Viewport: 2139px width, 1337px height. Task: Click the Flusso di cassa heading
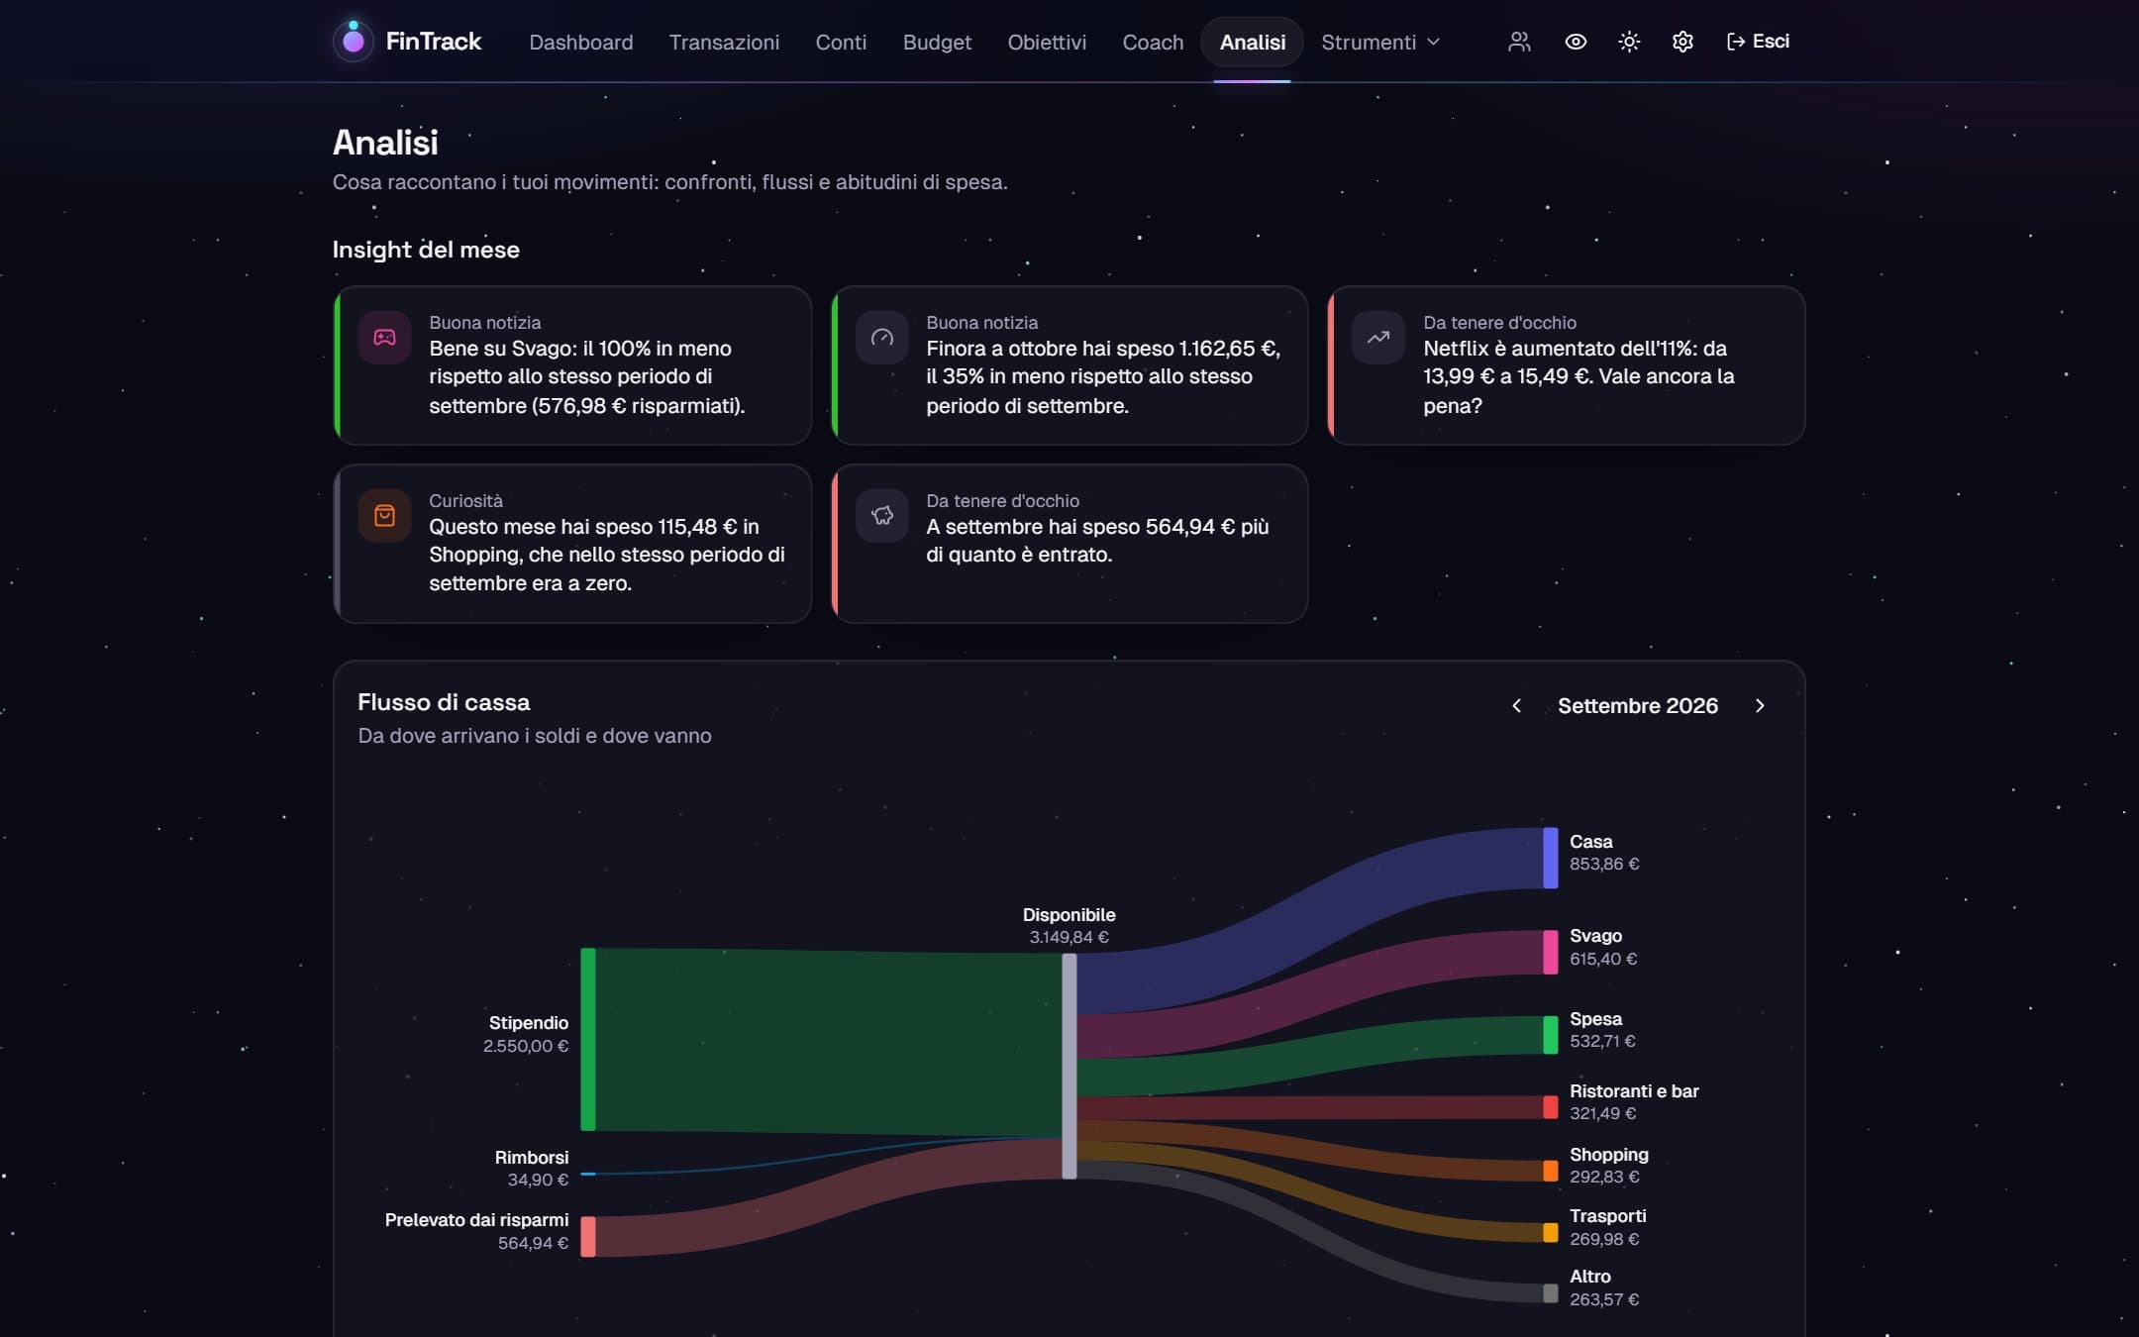(x=444, y=702)
